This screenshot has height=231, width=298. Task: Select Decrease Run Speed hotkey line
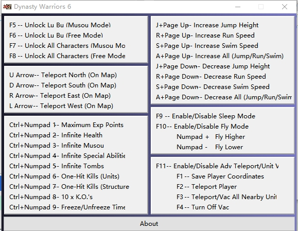coord(211,77)
